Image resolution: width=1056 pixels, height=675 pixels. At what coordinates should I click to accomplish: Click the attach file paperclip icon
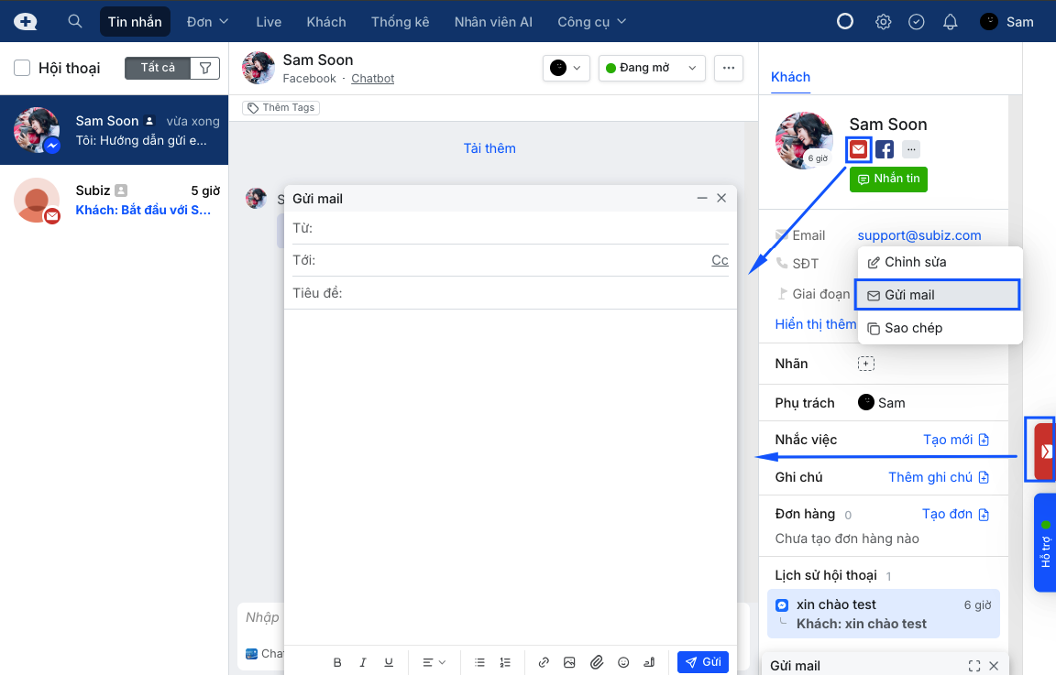click(x=596, y=662)
